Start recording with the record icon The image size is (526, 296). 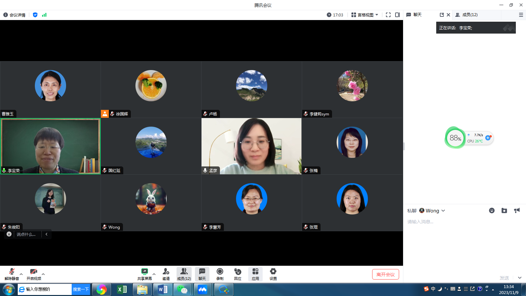pyautogui.click(x=220, y=272)
